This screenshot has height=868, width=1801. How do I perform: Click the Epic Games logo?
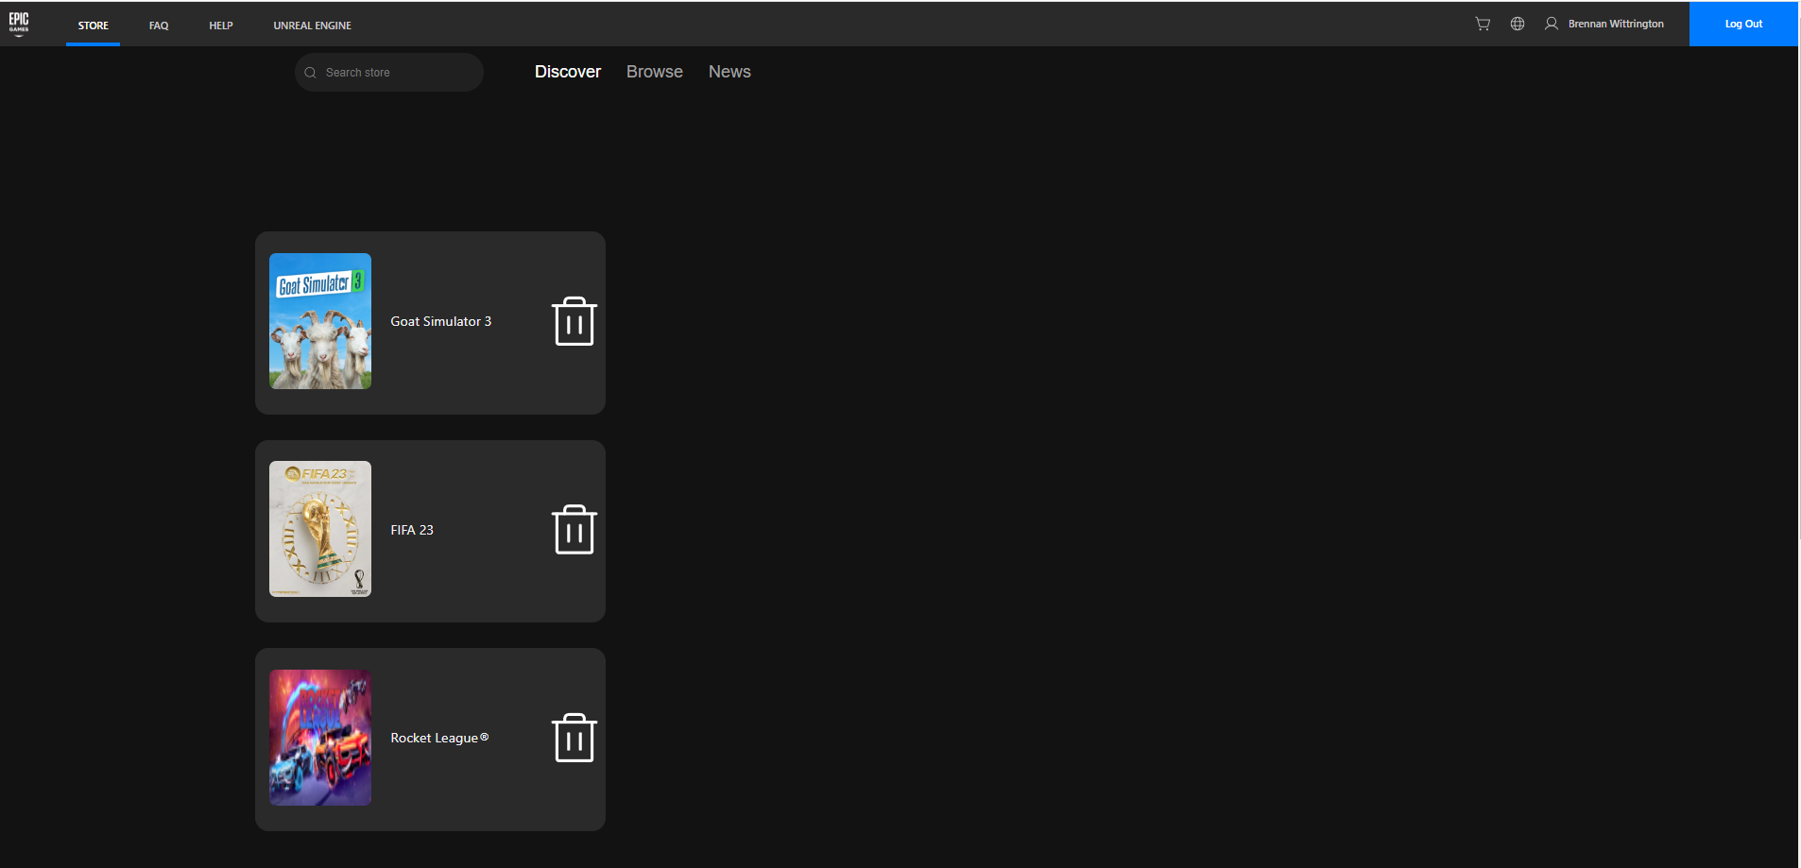[x=19, y=24]
